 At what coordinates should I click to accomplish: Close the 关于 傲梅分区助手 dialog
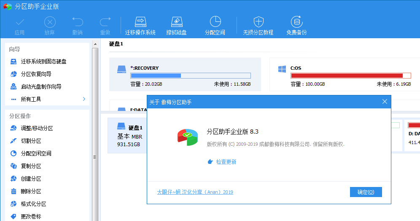point(385,102)
